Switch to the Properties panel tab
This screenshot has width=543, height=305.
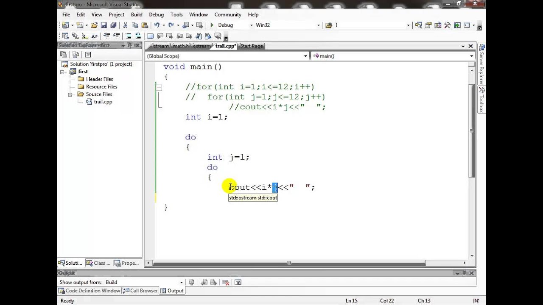pos(127,263)
